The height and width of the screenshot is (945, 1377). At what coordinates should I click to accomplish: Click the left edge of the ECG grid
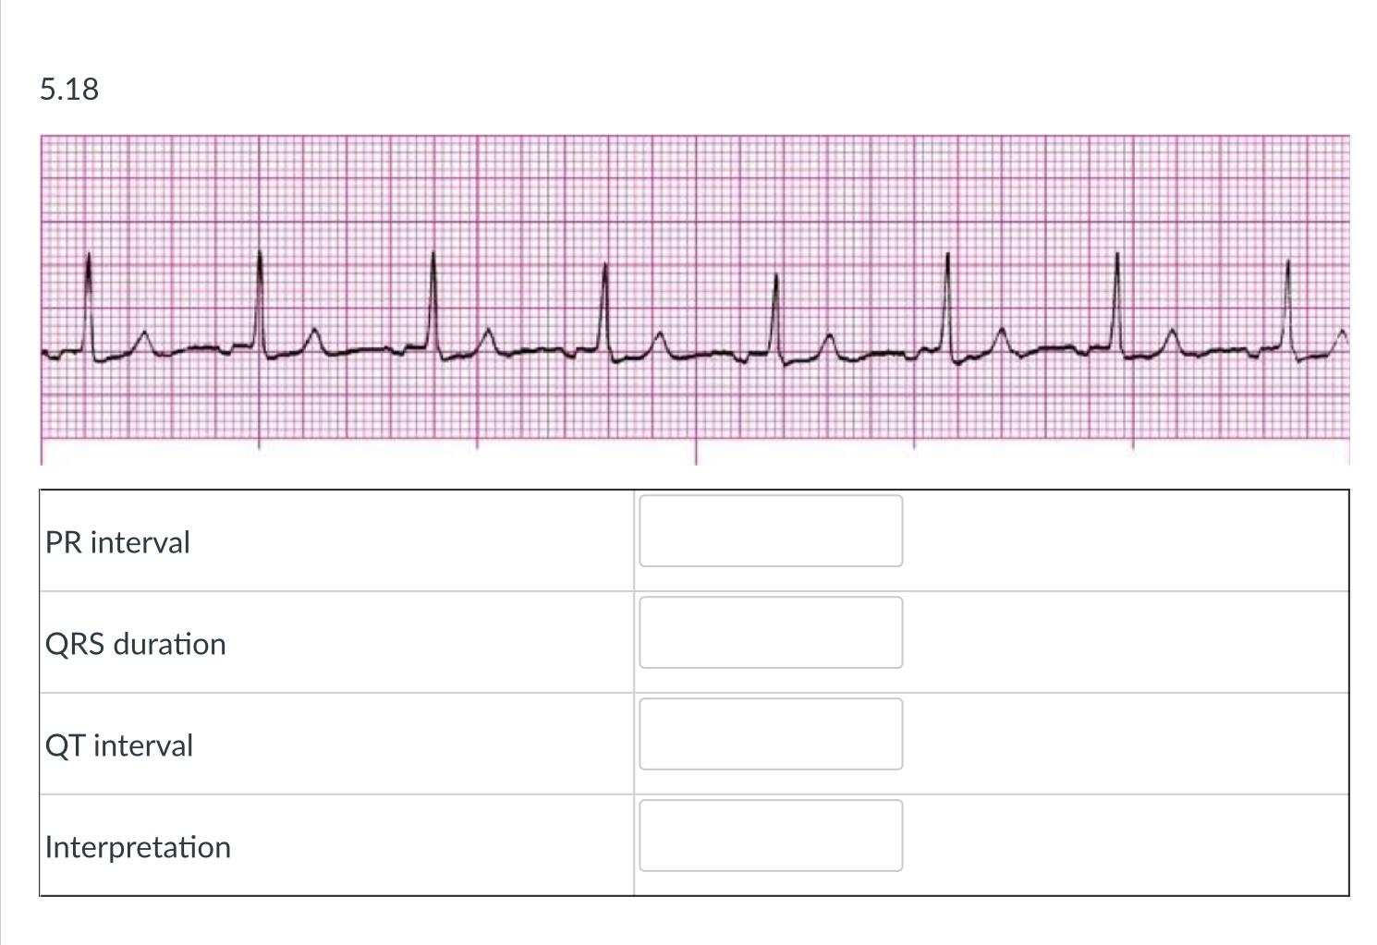[x=44, y=296]
